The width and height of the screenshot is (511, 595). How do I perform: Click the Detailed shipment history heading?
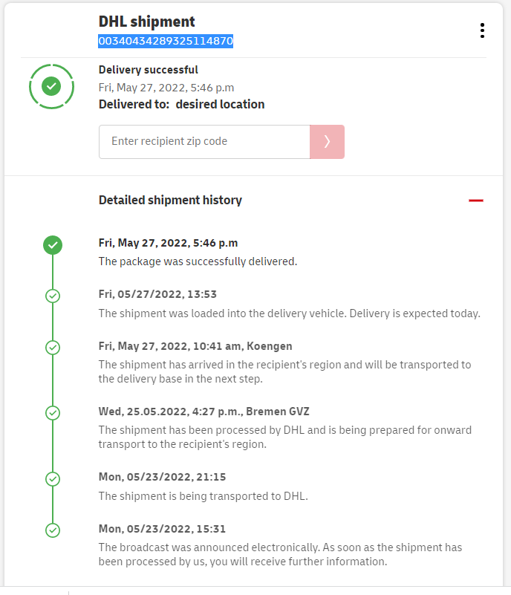coord(170,200)
